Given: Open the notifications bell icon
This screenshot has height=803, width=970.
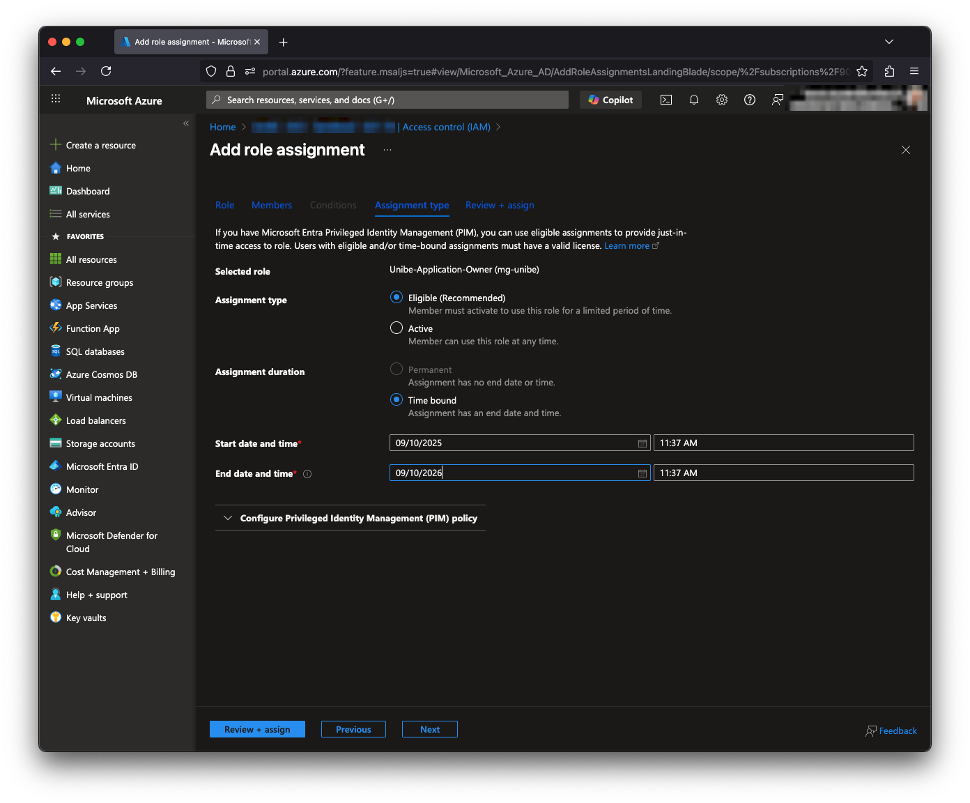Looking at the screenshot, I should [x=694, y=100].
